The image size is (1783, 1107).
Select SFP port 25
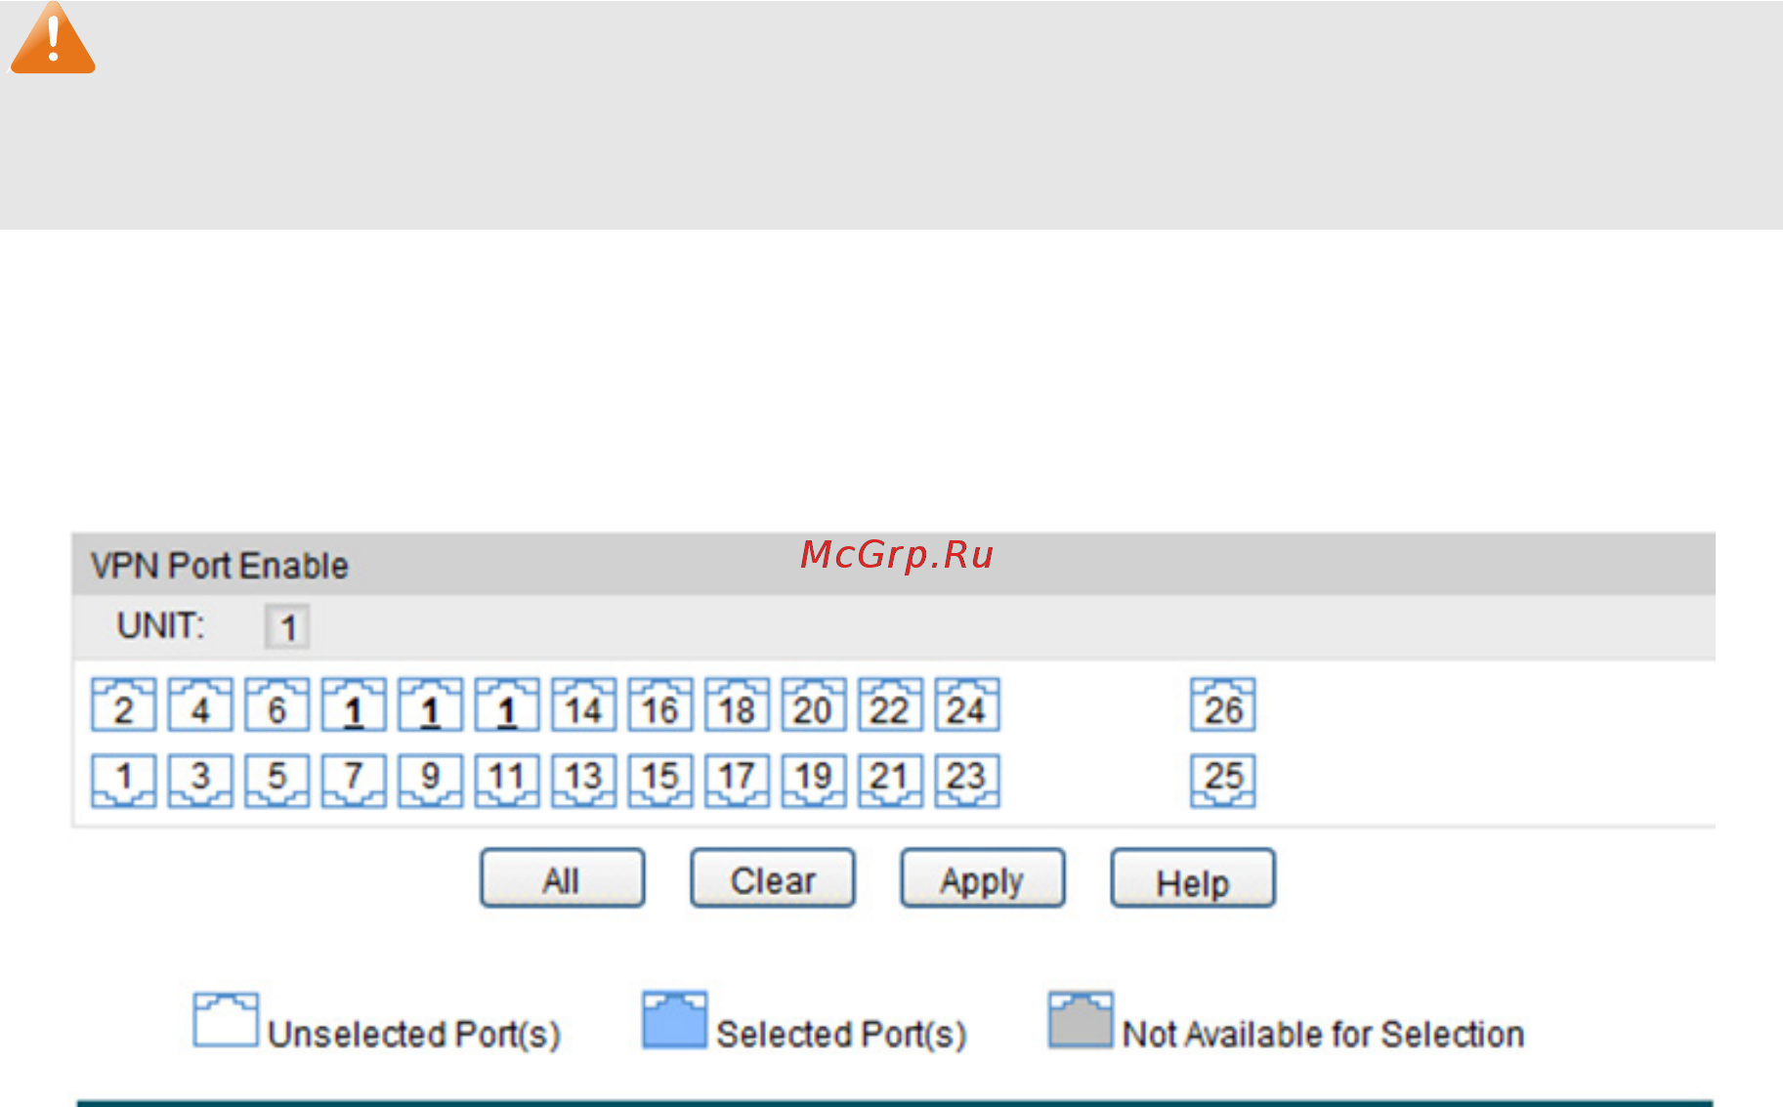coord(1223,781)
